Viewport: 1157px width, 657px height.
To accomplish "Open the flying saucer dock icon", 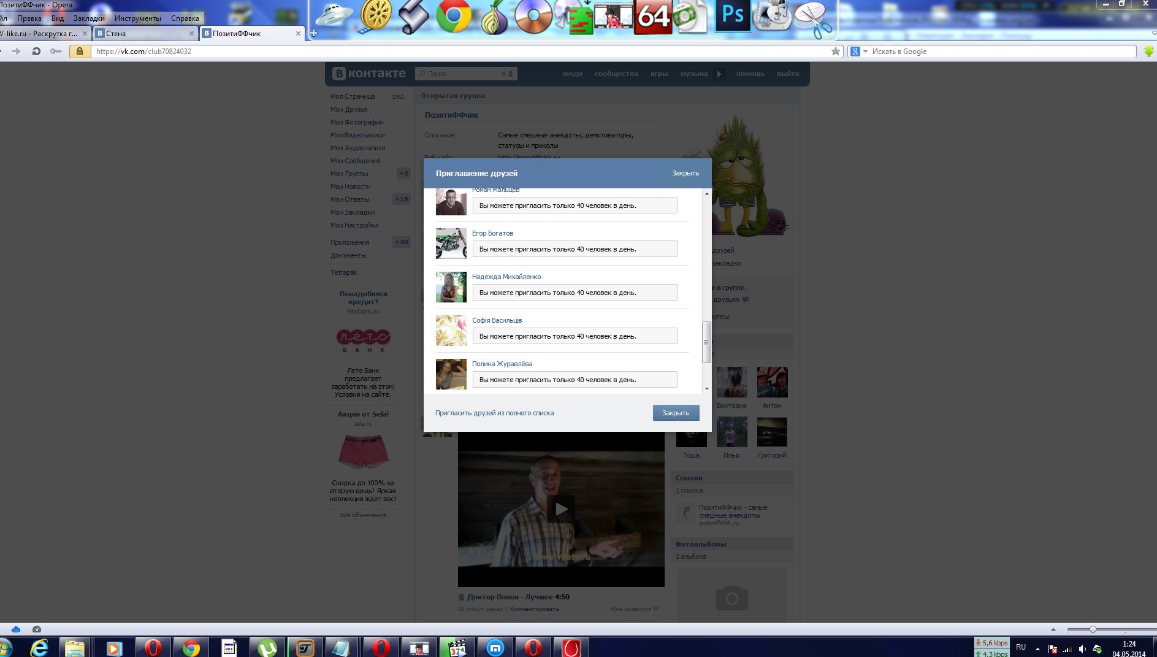I will pos(333,15).
